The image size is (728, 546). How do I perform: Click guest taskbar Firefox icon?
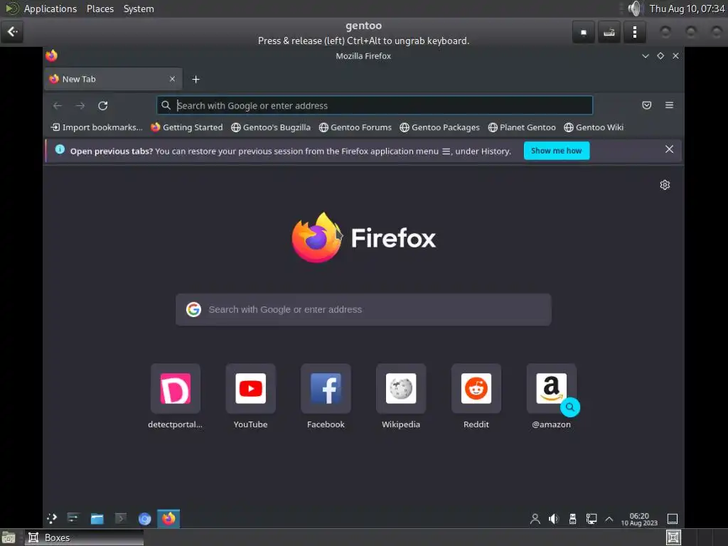(168, 518)
